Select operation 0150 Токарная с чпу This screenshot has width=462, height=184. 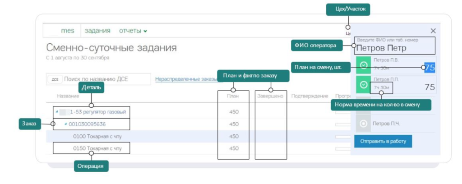(x=97, y=148)
